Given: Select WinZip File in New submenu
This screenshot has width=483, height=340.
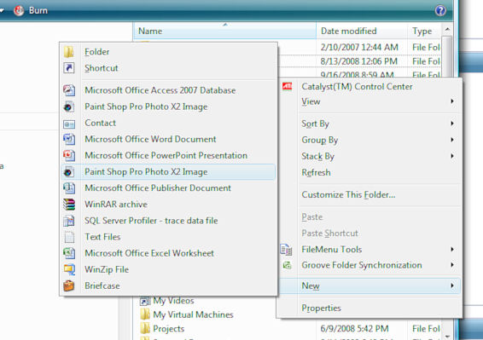Looking at the screenshot, I should tap(168, 269).
